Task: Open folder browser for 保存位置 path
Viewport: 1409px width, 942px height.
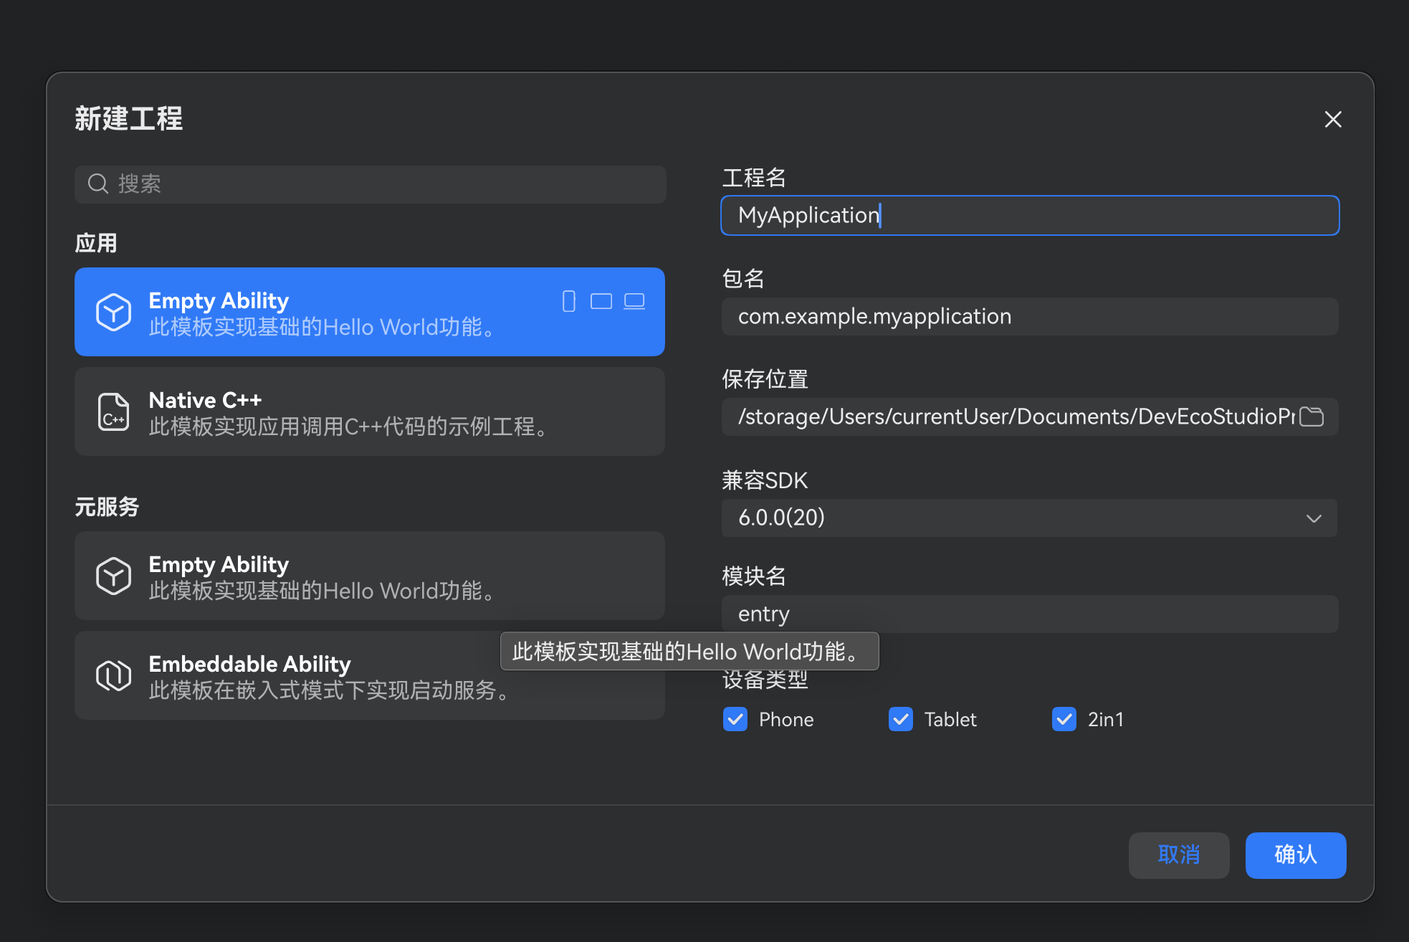Action: tap(1312, 417)
